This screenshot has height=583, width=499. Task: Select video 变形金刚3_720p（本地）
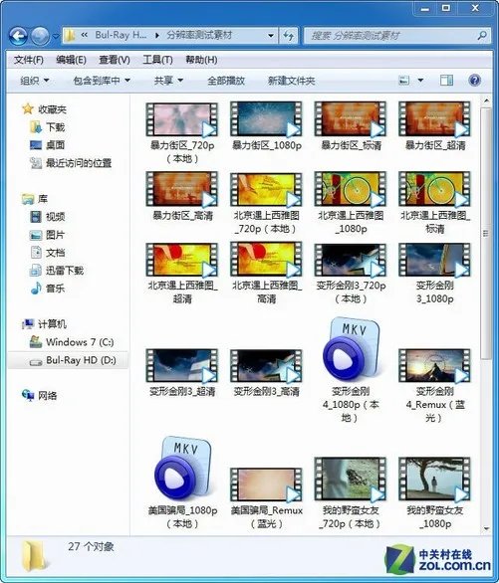point(351,273)
